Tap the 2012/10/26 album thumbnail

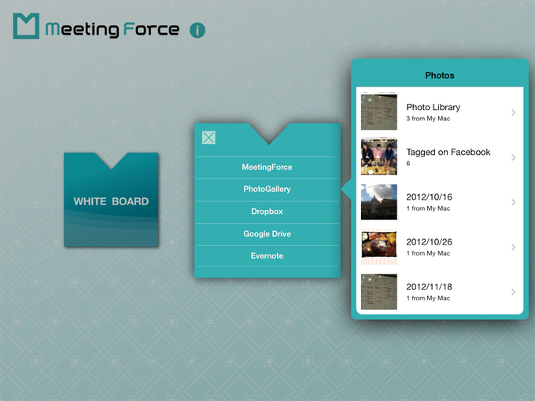coord(379,247)
